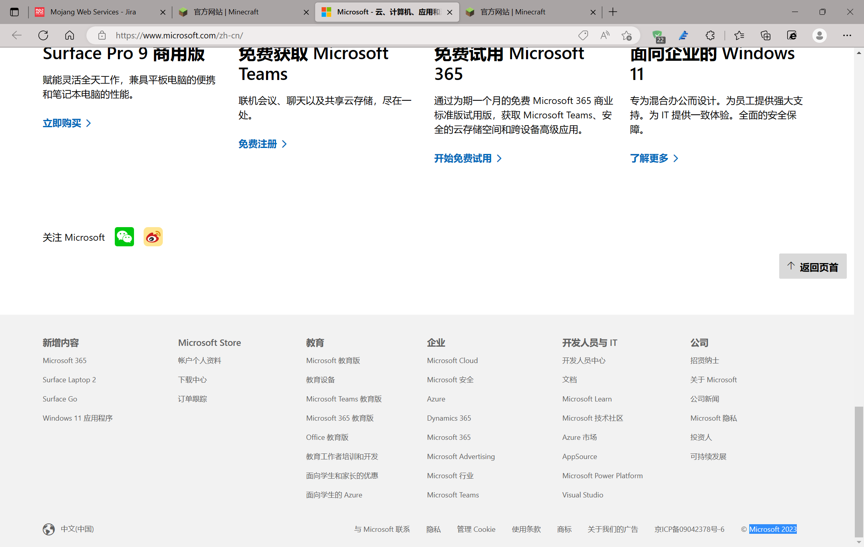Change language via 中文(中国) selector
Image resolution: width=864 pixels, height=547 pixels.
(69, 529)
